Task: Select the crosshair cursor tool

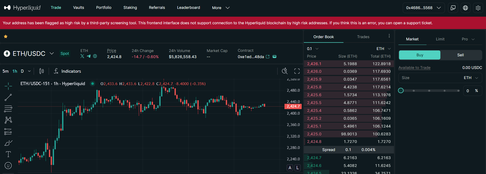Action: [x=8, y=86]
